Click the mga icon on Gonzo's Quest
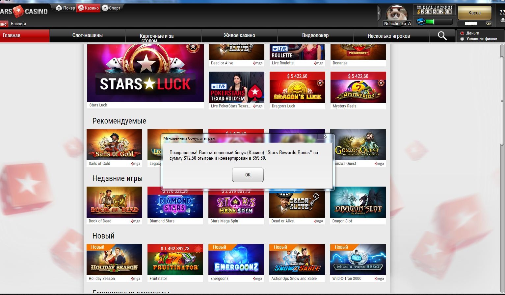 379,164
